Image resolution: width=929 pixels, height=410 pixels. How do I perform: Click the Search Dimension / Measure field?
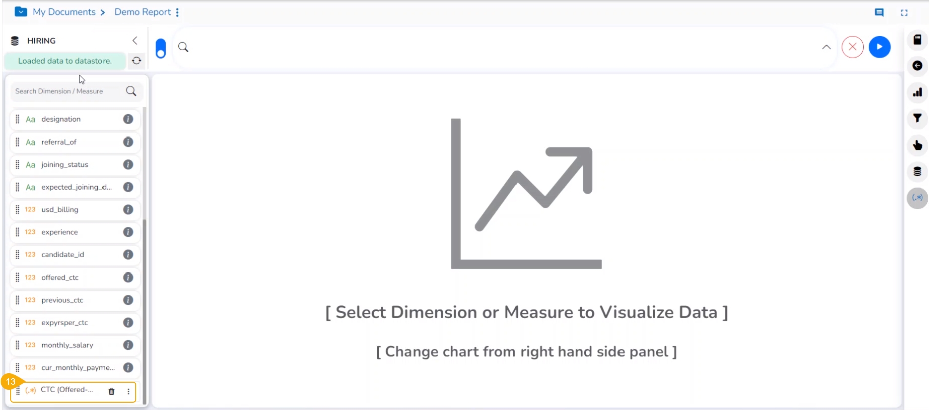68,91
